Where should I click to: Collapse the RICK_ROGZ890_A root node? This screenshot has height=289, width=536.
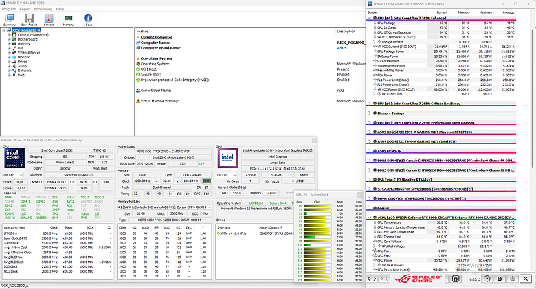pyautogui.click(x=3, y=30)
